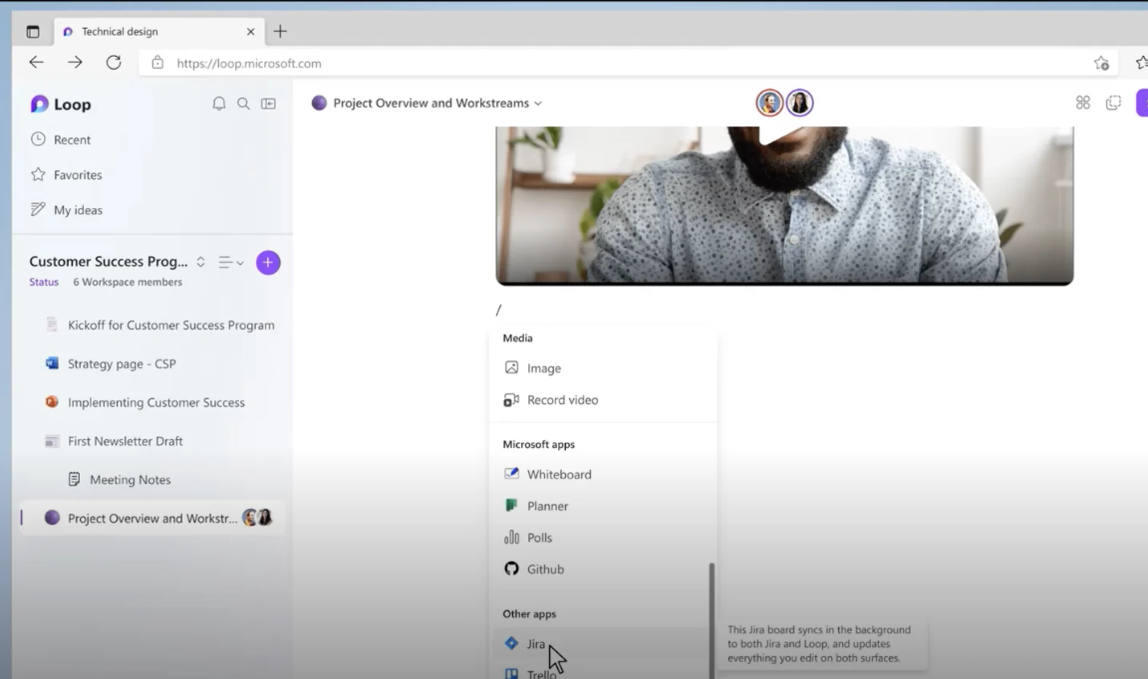Insert a Planner component
1148x679 pixels.
[547, 505]
